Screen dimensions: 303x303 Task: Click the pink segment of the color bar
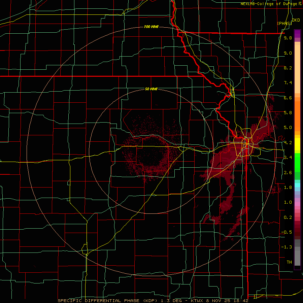[x=297, y=204]
